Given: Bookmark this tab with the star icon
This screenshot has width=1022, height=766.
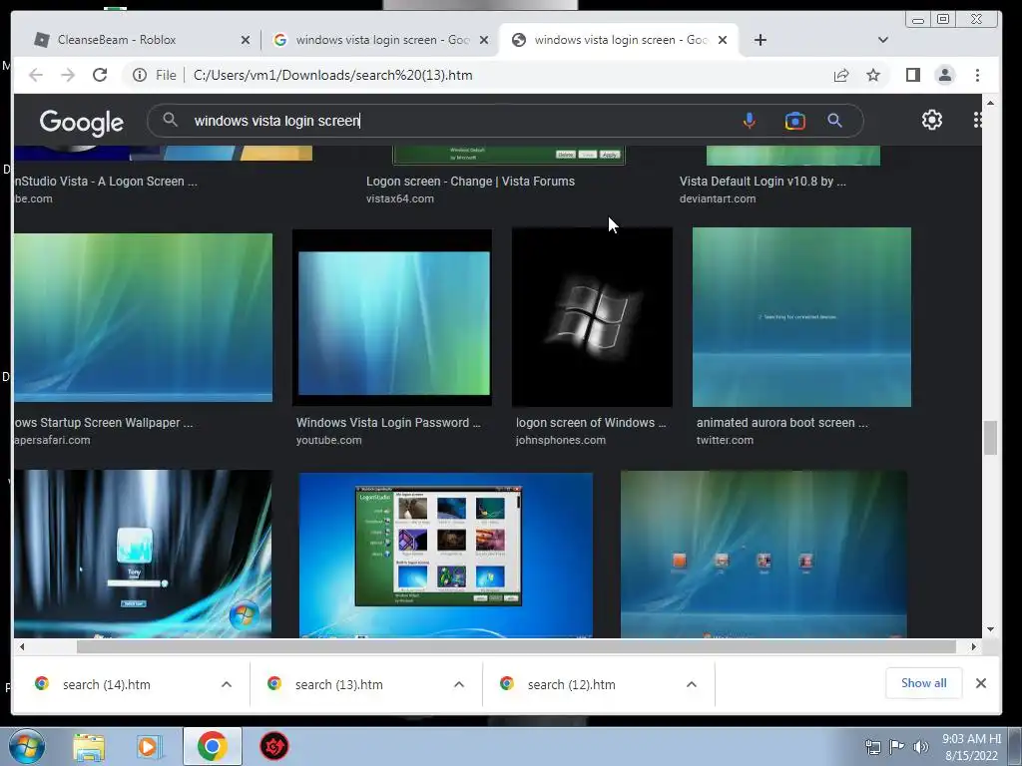Looking at the screenshot, I should click(873, 75).
